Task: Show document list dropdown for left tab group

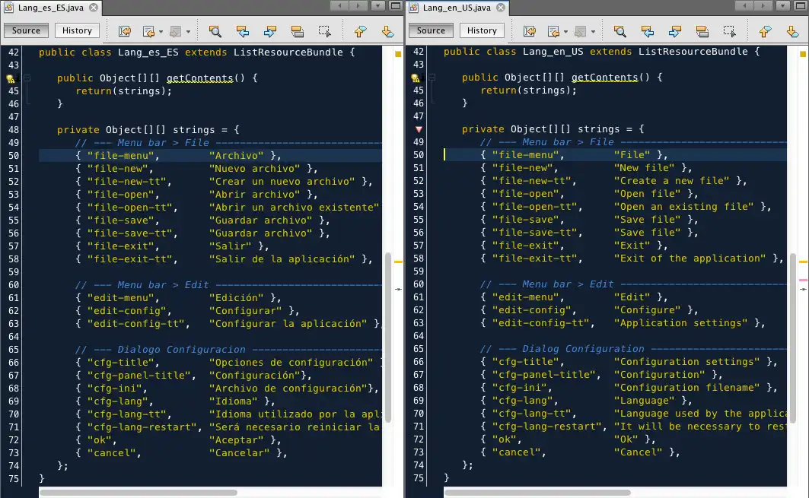Action: click(x=378, y=5)
